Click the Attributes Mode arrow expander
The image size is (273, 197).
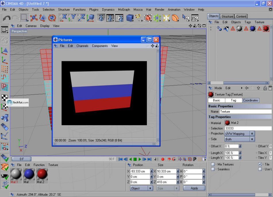point(241,88)
